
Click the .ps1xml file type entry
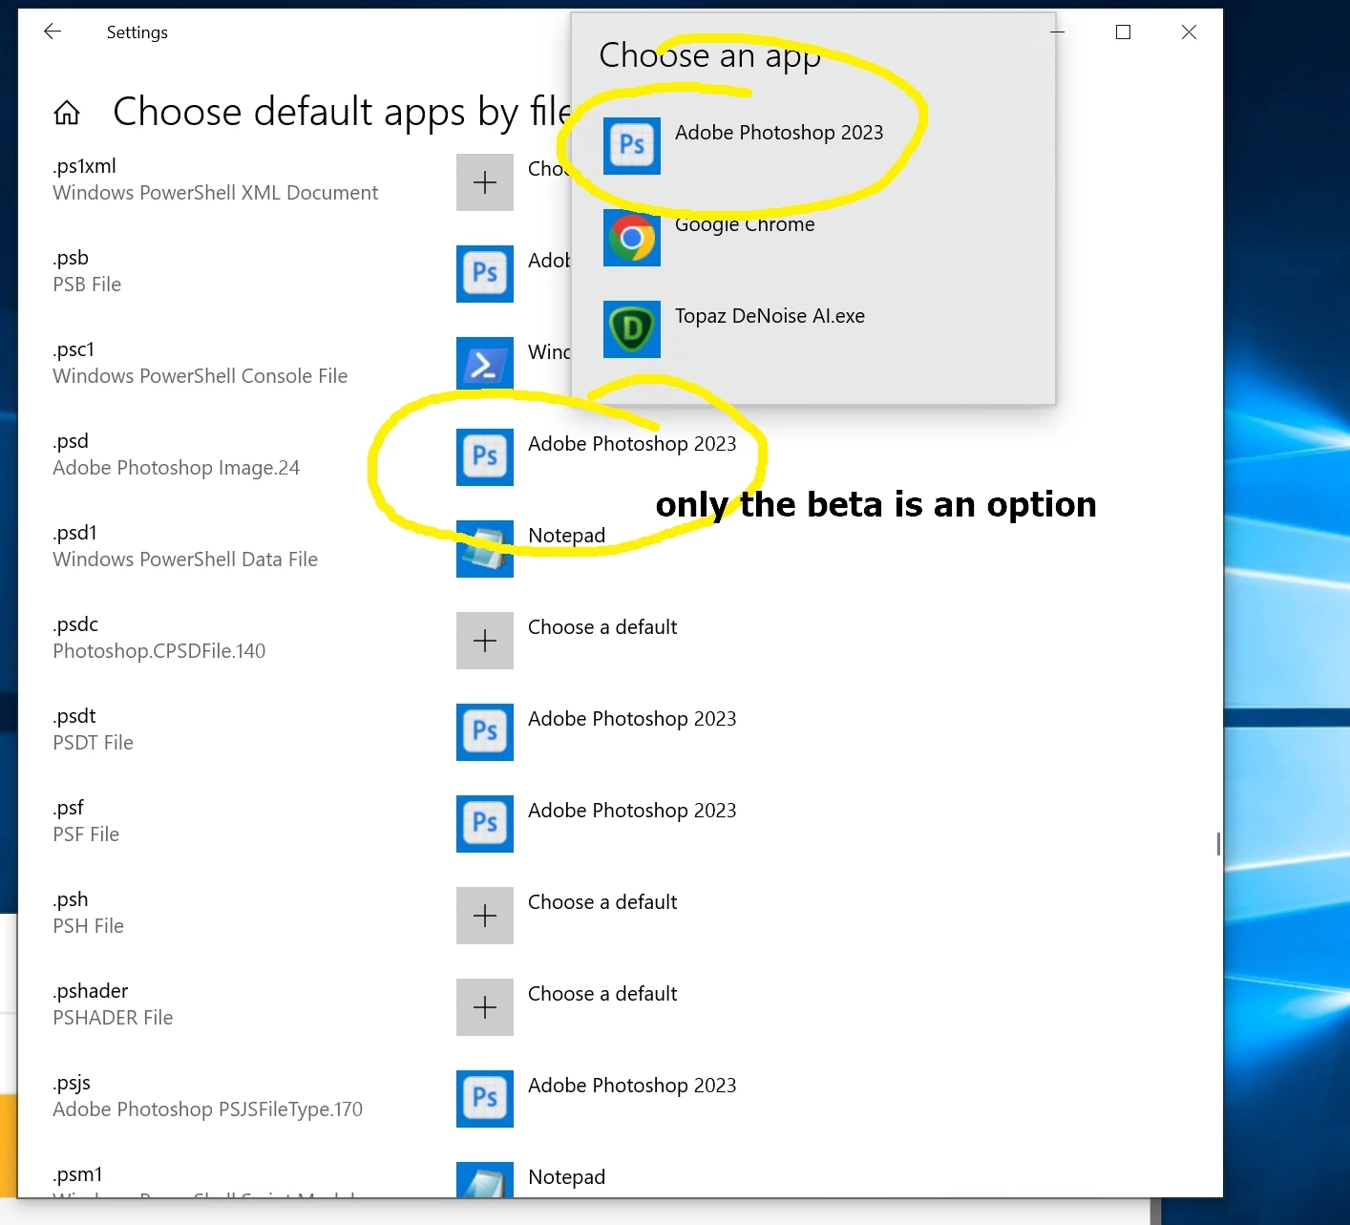pos(216,180)
